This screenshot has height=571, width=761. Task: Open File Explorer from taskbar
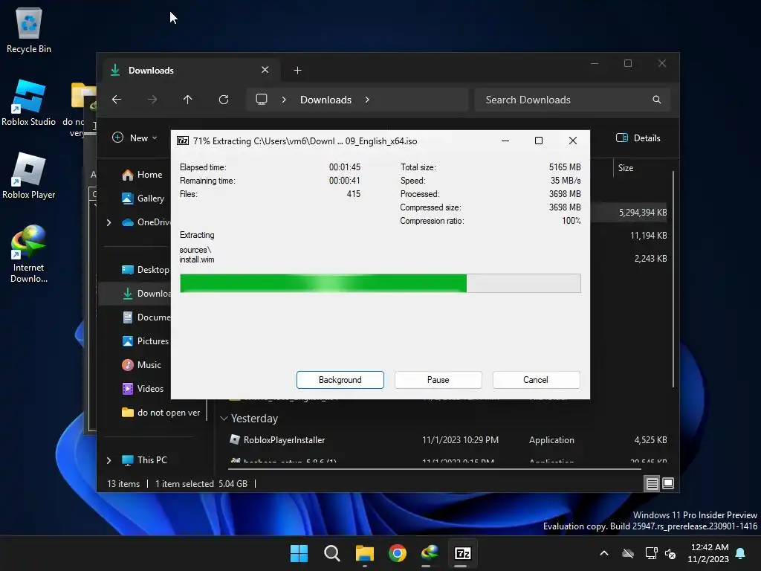coord(364,553)
